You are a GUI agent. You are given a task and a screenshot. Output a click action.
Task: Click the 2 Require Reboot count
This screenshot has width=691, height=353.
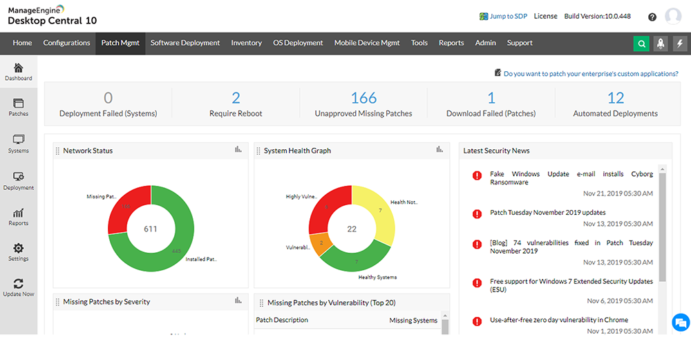pos(236,97)
